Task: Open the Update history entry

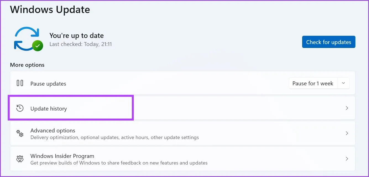Action: [49, 109]
